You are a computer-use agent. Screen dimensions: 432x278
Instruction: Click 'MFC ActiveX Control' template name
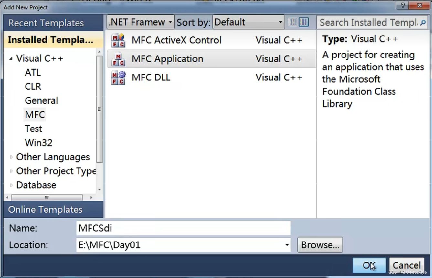pos(176,40)
